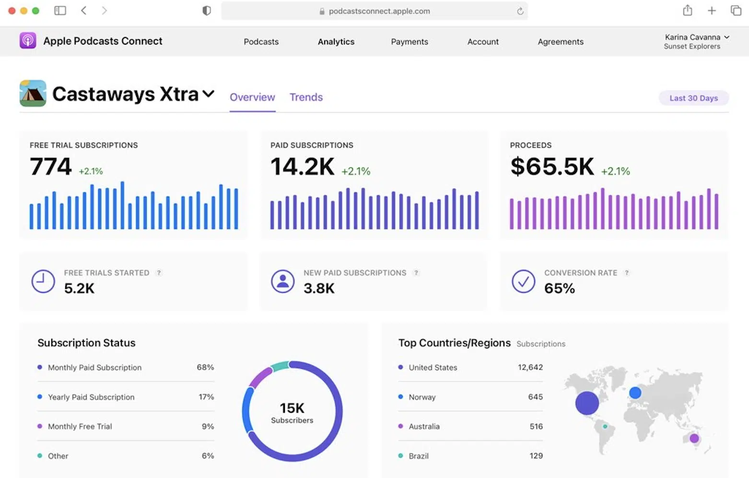Go to the Agreements section
This screenshot has width=749, height=478.
(560, 42)
